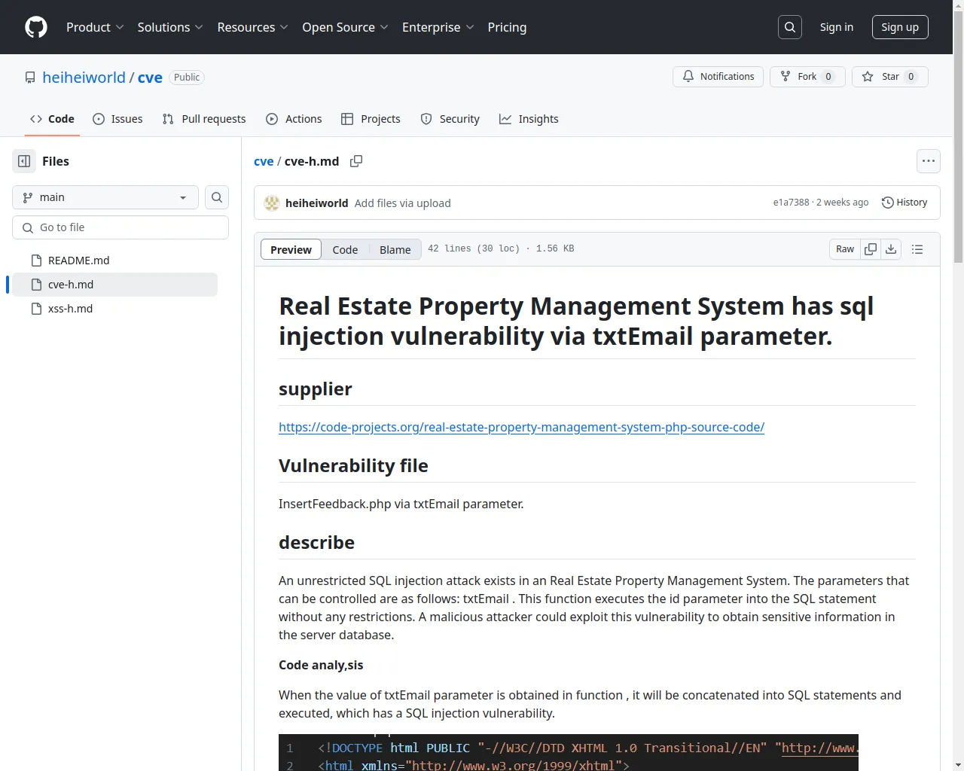The height and width of the screenshot is (771, 964).
Task: Focus the Go to file field
Action: (120, 227)
